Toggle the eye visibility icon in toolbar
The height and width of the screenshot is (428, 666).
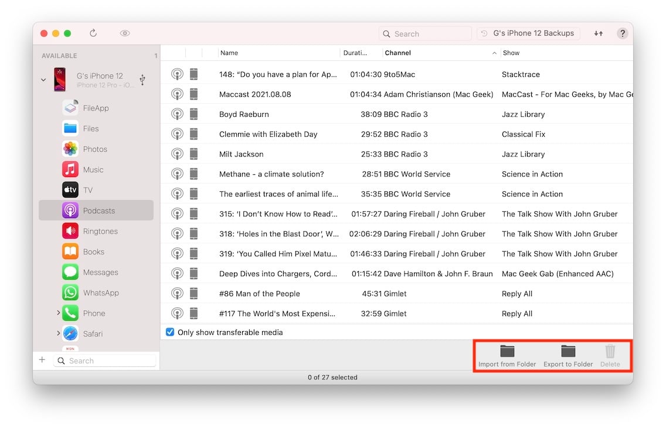pos(124,33)
